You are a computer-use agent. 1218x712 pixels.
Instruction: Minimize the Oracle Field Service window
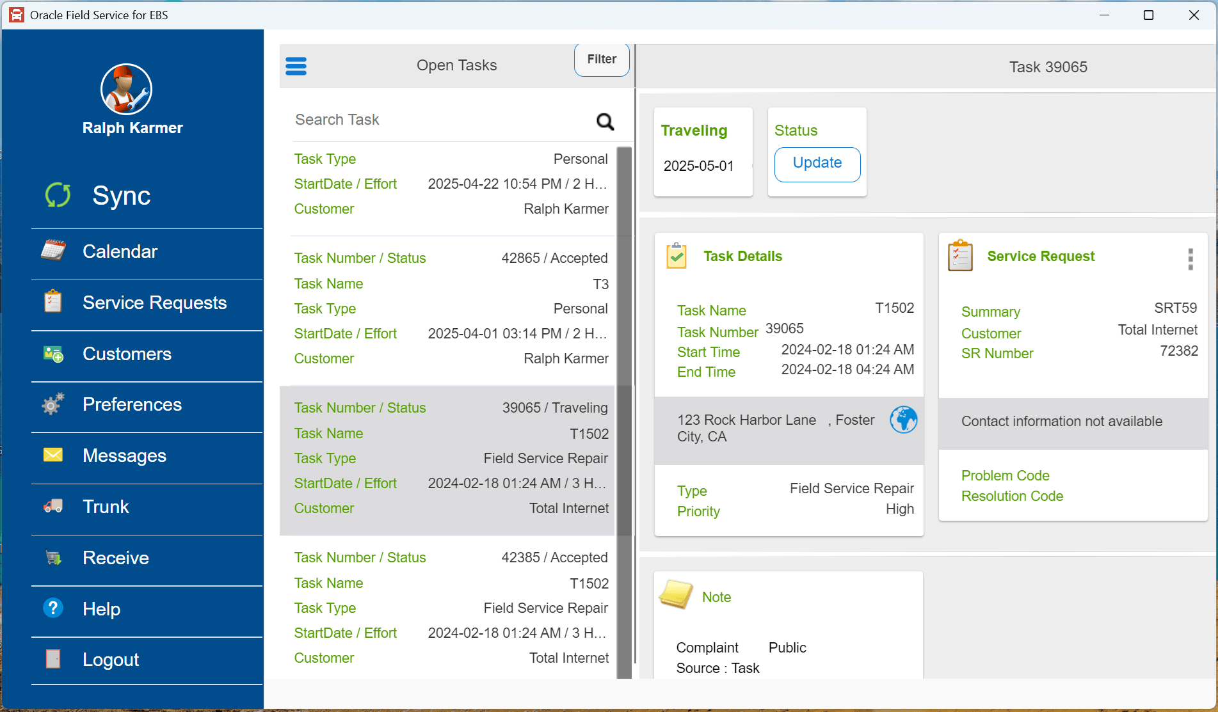click(x=1104, y=15)
